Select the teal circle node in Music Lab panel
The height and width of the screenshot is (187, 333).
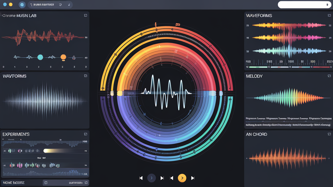[40, 57]
